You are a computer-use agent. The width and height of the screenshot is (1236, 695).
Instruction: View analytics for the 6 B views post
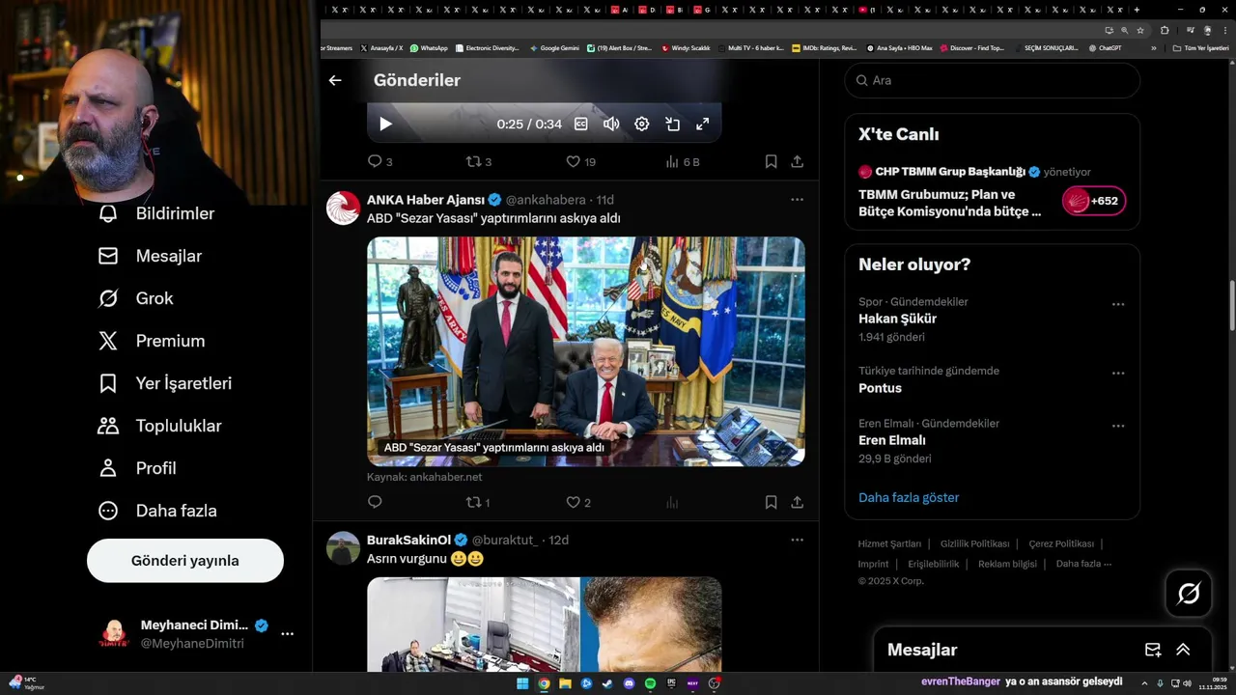pos(682,161)
